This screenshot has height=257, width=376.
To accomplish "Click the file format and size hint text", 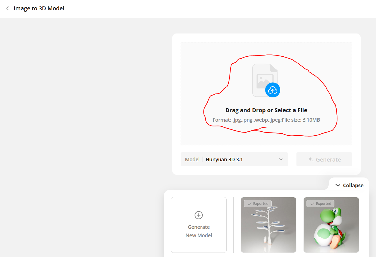I will 266,120.
